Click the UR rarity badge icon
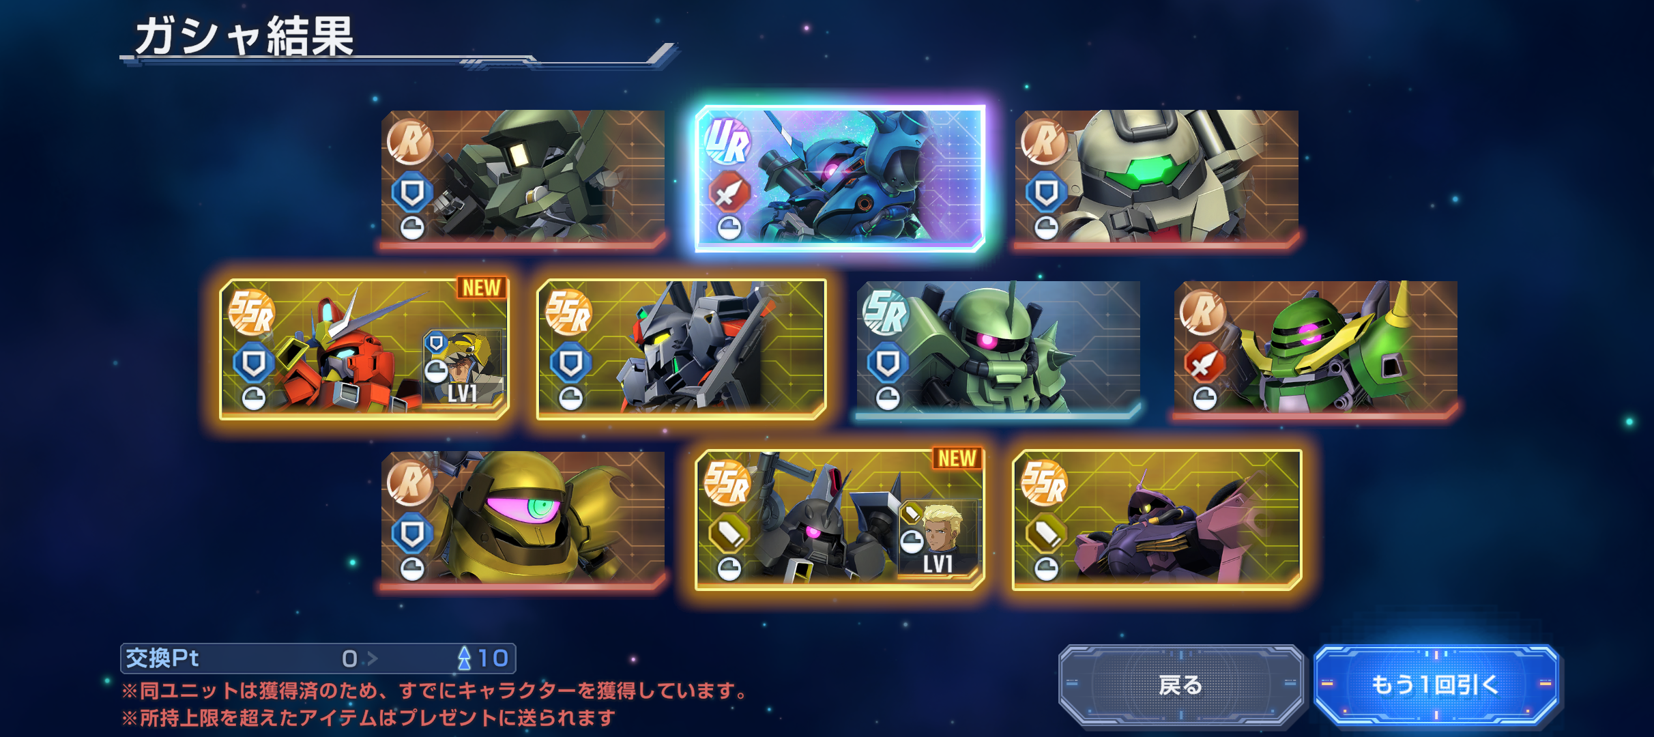This screenshot has width=1654, height=737. 727,142
